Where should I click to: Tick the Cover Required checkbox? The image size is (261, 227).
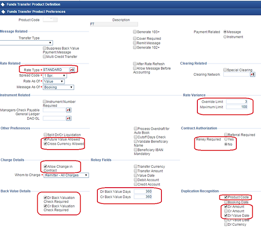[135, 38]
